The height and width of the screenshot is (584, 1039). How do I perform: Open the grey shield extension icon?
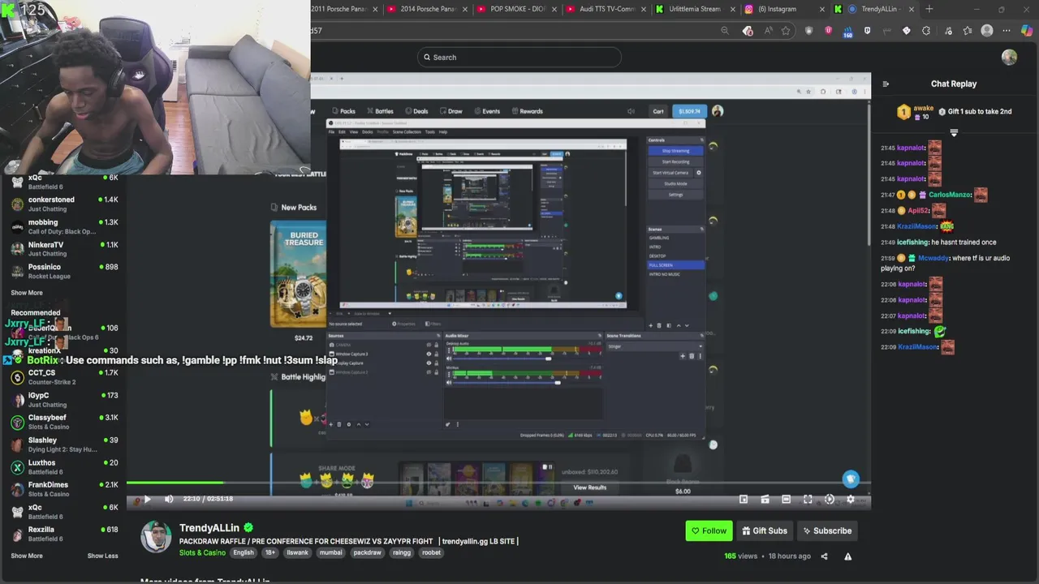pos(809,31)
